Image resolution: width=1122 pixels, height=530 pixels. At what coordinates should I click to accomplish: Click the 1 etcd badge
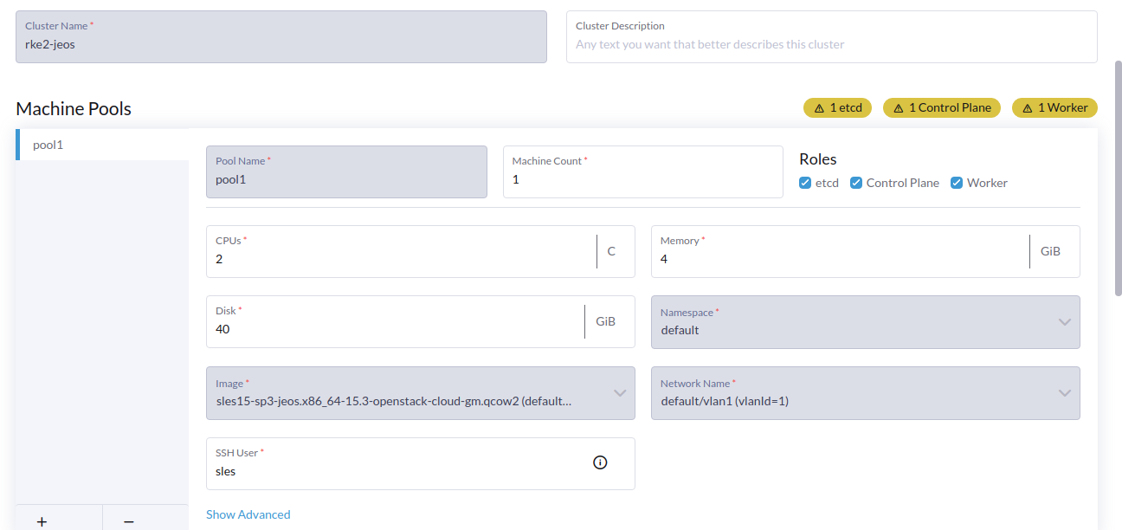pos(837,107)
